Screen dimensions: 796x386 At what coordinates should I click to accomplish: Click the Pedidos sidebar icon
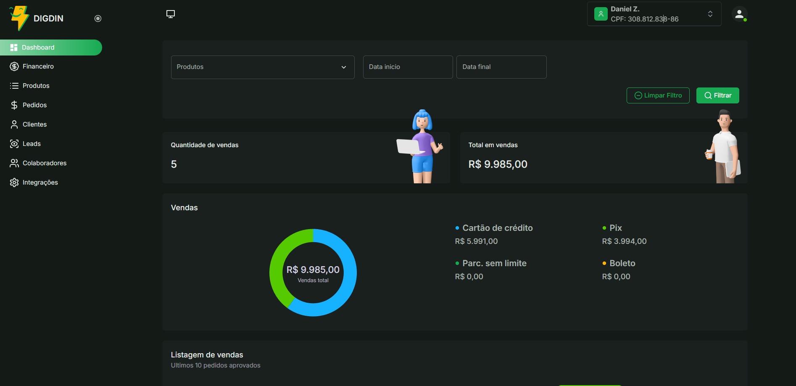click(x=14, y=105)
